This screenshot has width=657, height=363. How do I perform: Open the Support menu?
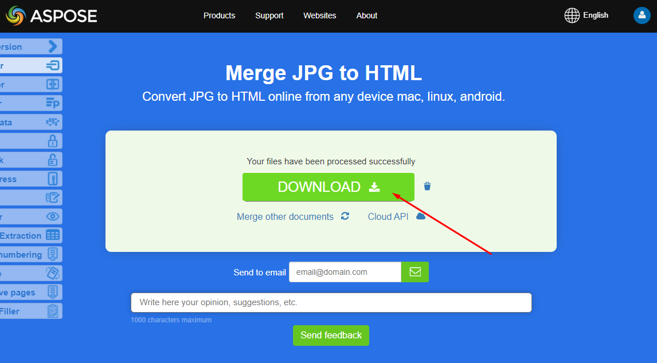(269, 15)
